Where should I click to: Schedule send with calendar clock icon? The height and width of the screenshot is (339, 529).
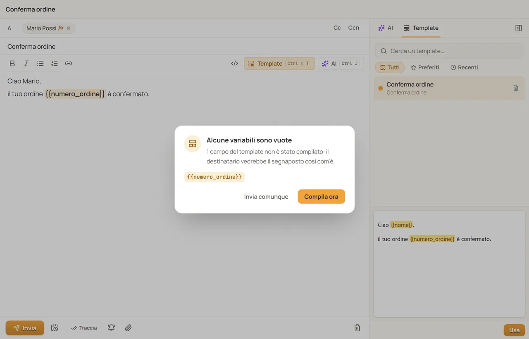55,328
